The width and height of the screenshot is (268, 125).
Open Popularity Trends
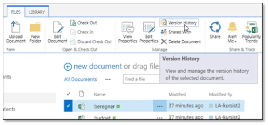point(252,32)
